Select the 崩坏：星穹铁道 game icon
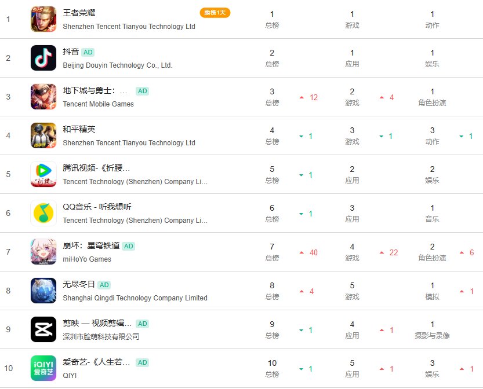This screenshot has width=483, height=389. (43, 252)
